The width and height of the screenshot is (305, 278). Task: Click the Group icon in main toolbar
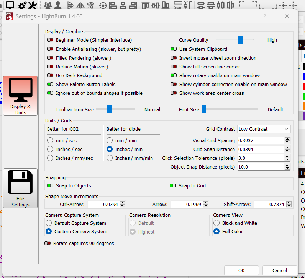tap(48, 5)
